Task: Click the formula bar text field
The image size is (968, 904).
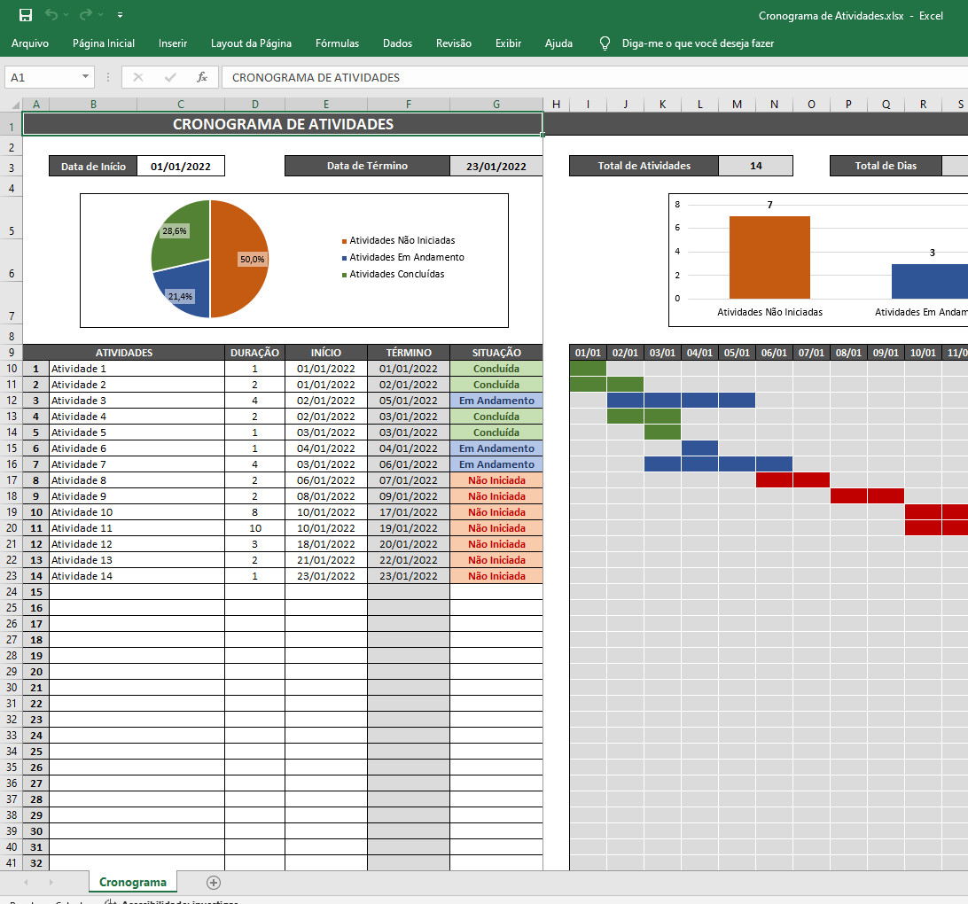Action: click(595, 77)
